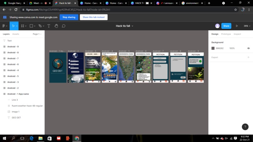Open the Figma help question mark
This screenshot has width=253, height=142.
click(x=245, y=127)
